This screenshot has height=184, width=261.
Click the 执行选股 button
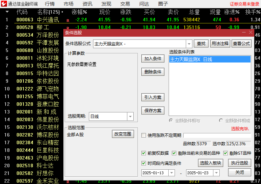coord(240,163)
